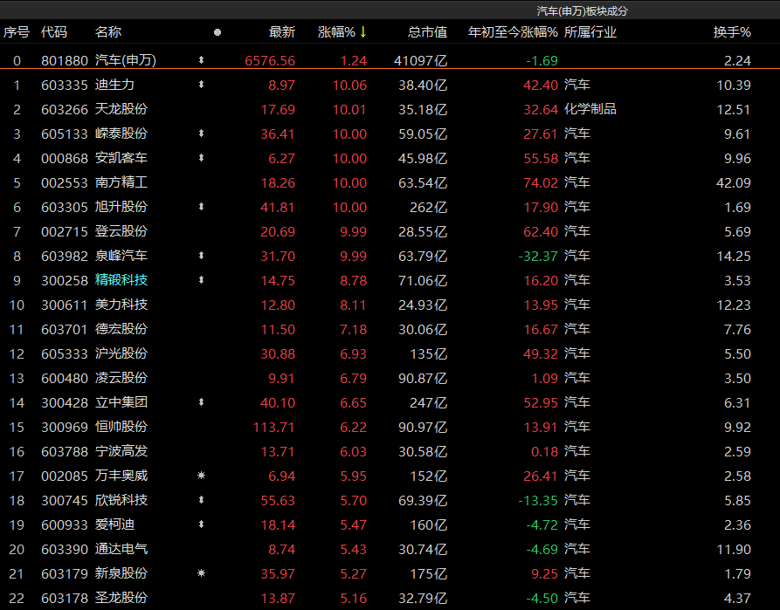Select stock name 欣锐科技

(x=121, y=500)
